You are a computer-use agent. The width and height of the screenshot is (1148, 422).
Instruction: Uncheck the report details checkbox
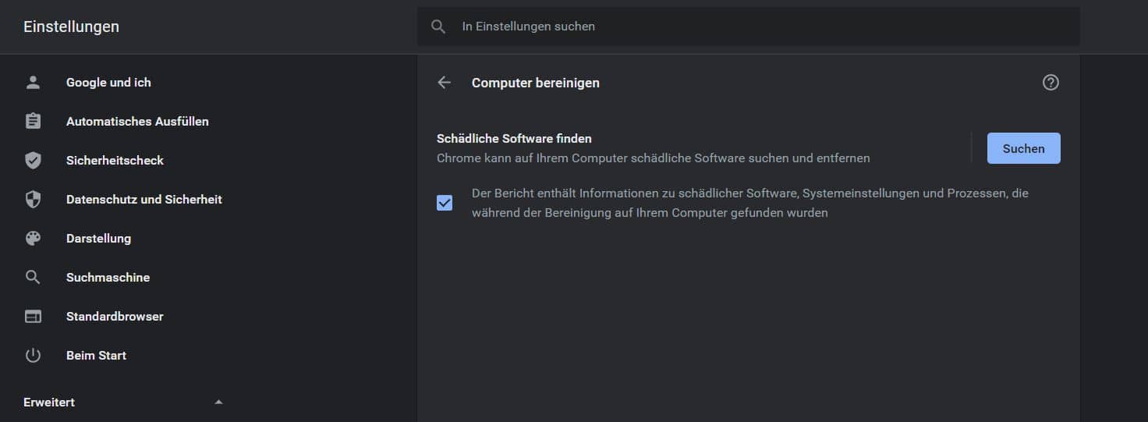click(x=445, y=203)
